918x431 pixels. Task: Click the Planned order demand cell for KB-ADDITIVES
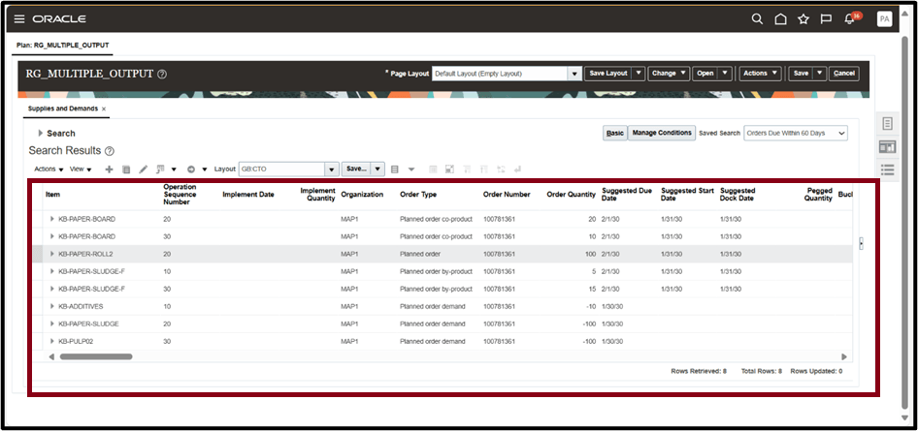coord(433,307)
